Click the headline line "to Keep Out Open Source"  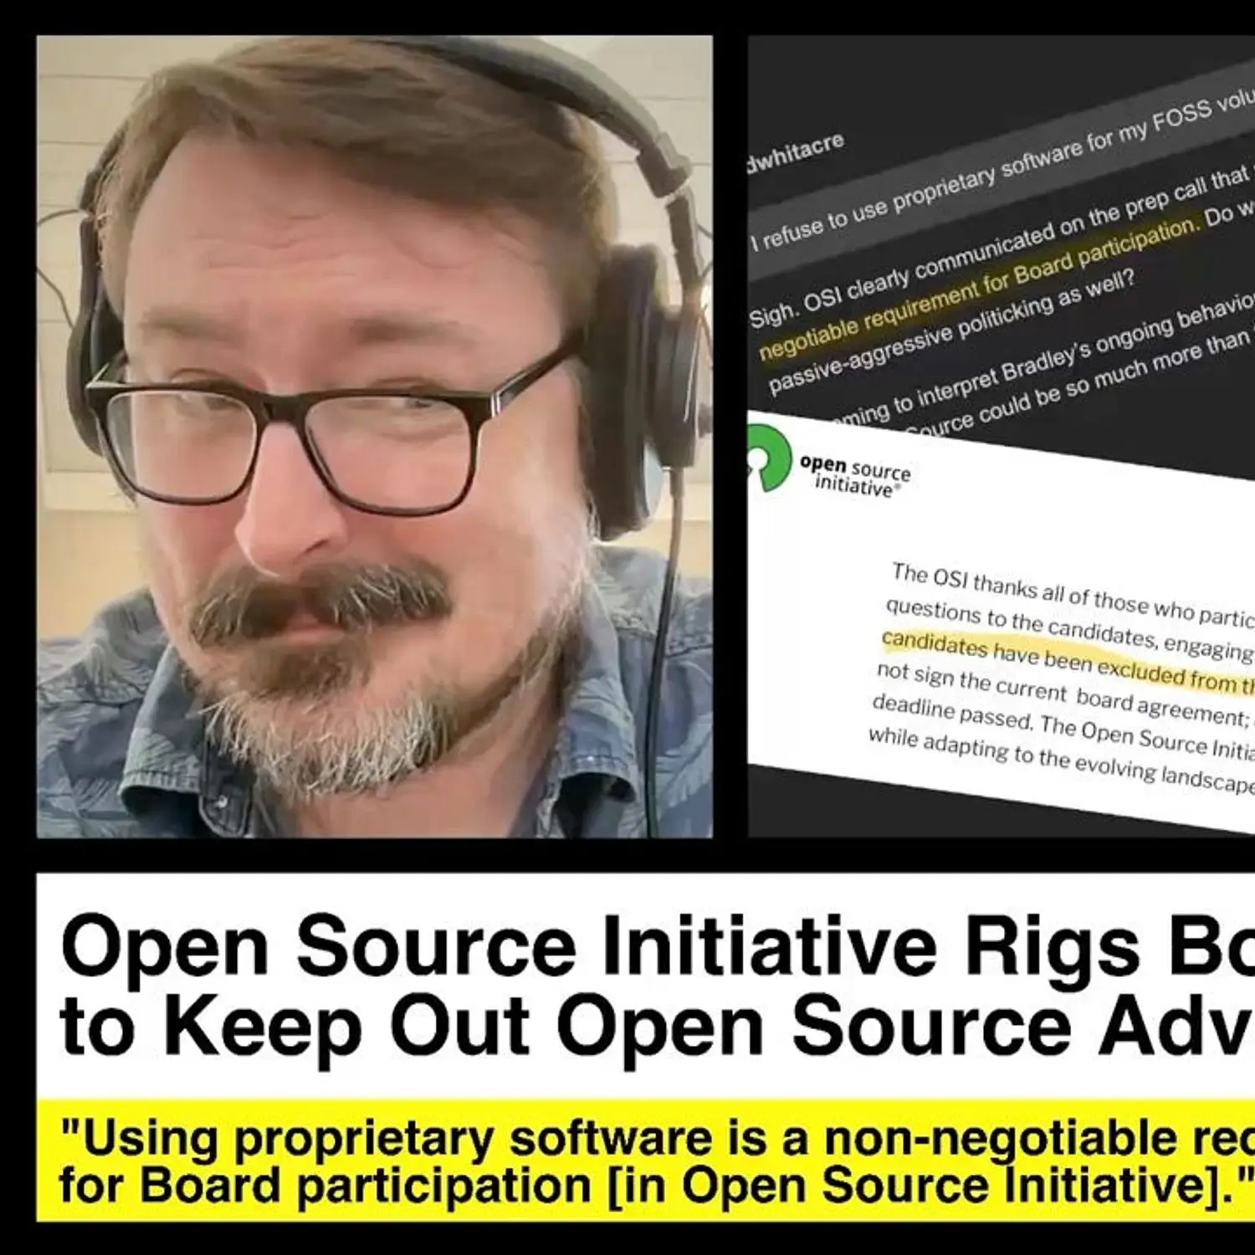point(658,1027)
